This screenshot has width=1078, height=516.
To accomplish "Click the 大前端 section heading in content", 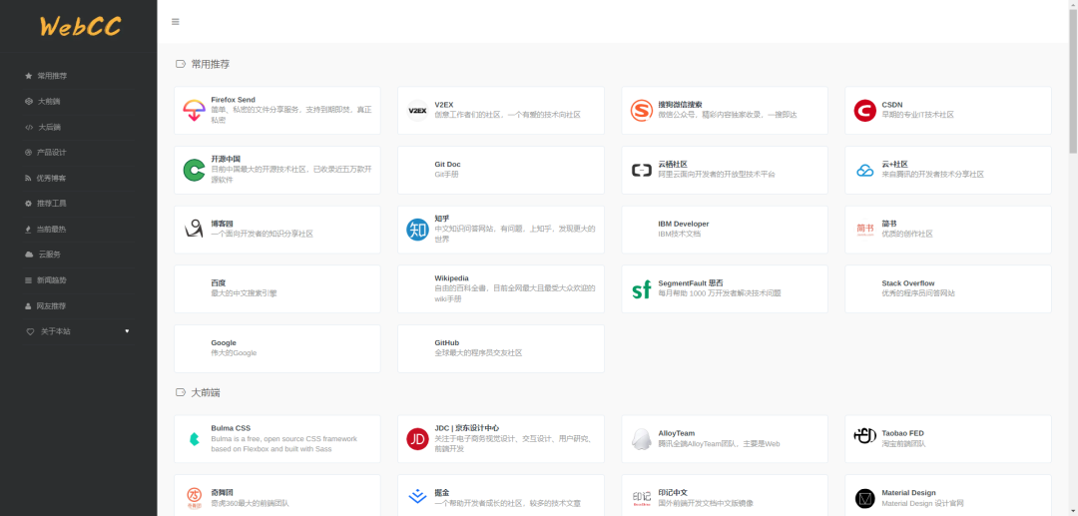I will tap(206, 392).
